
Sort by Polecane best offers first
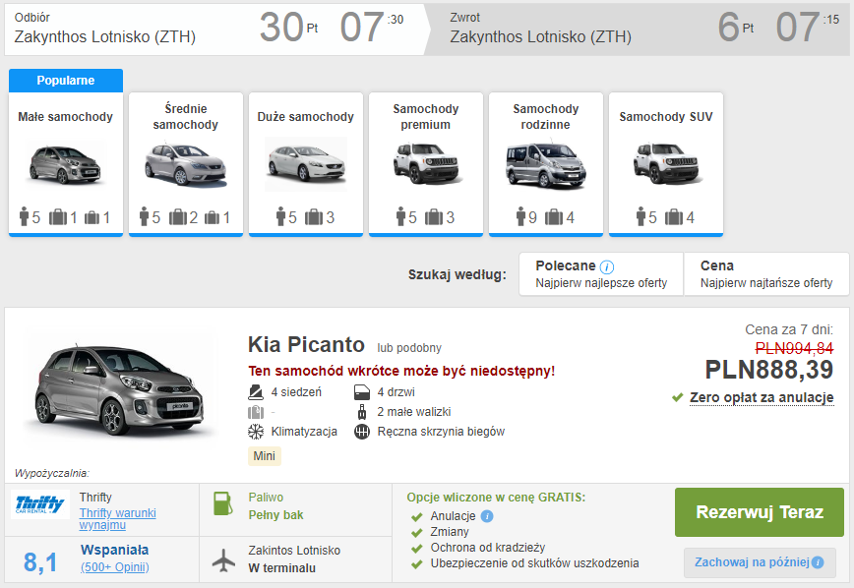click(601, 274)
